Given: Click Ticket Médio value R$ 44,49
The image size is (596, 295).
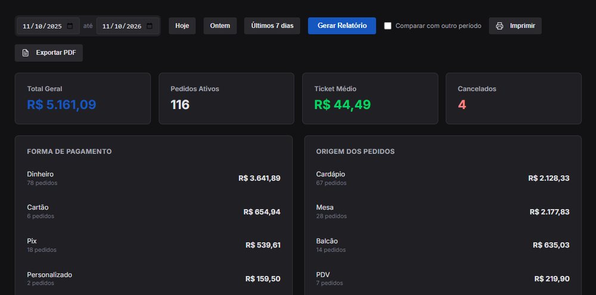Looking at the screenshot, I should [x=343, y=104].
